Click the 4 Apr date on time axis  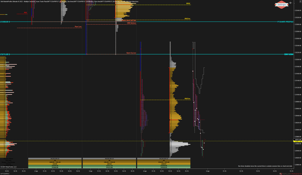click(x=145, y=171)
